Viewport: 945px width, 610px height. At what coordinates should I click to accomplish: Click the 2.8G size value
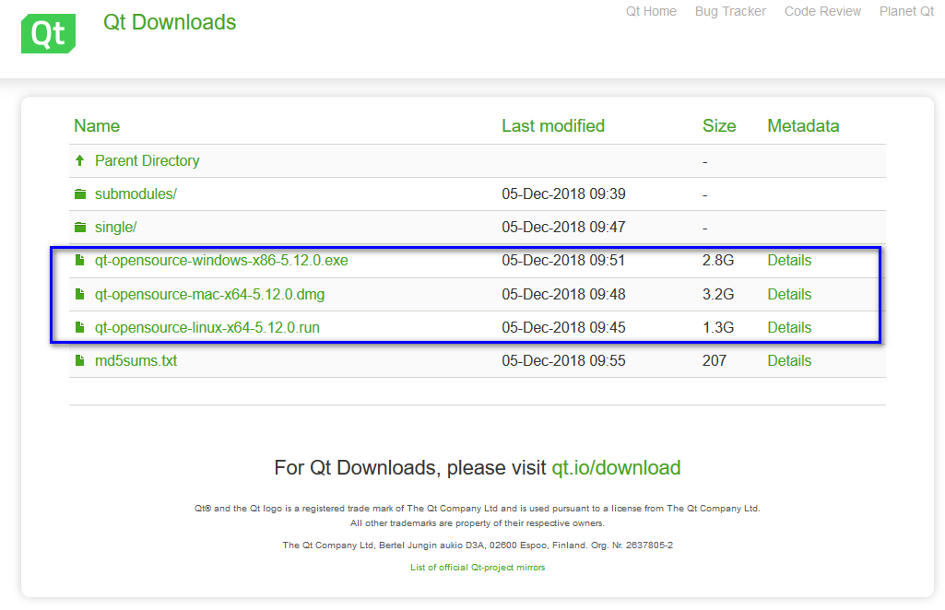(x=718, y=260)
